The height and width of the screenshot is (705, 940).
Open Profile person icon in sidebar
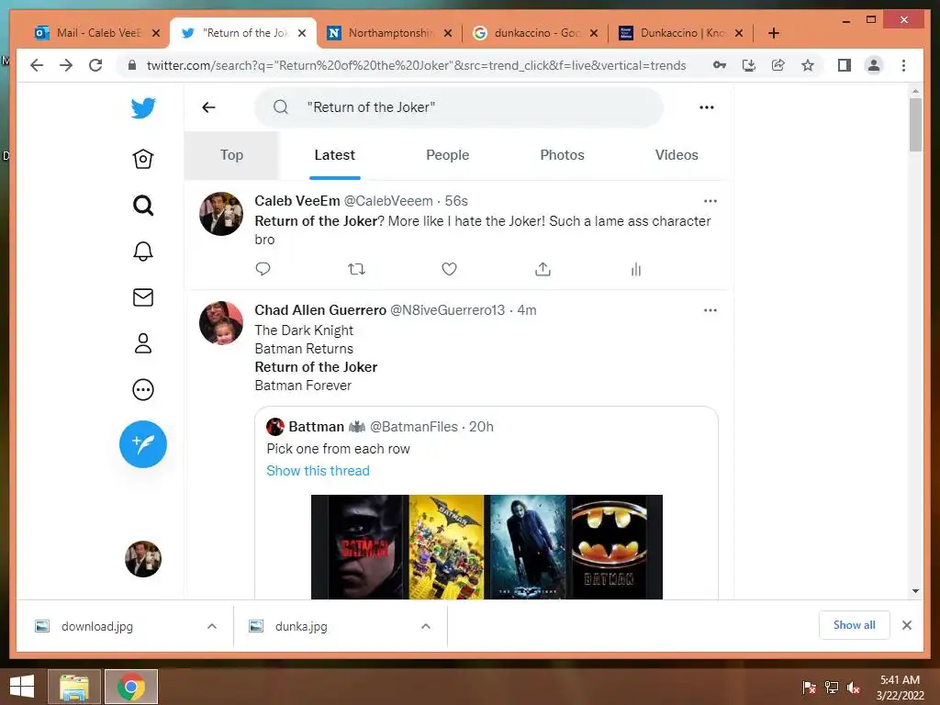142,343
